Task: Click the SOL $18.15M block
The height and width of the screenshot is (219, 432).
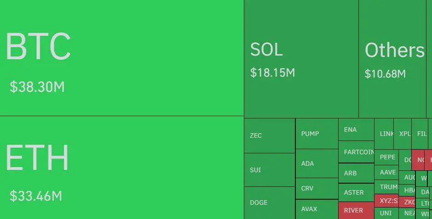Action: [301, 59]
